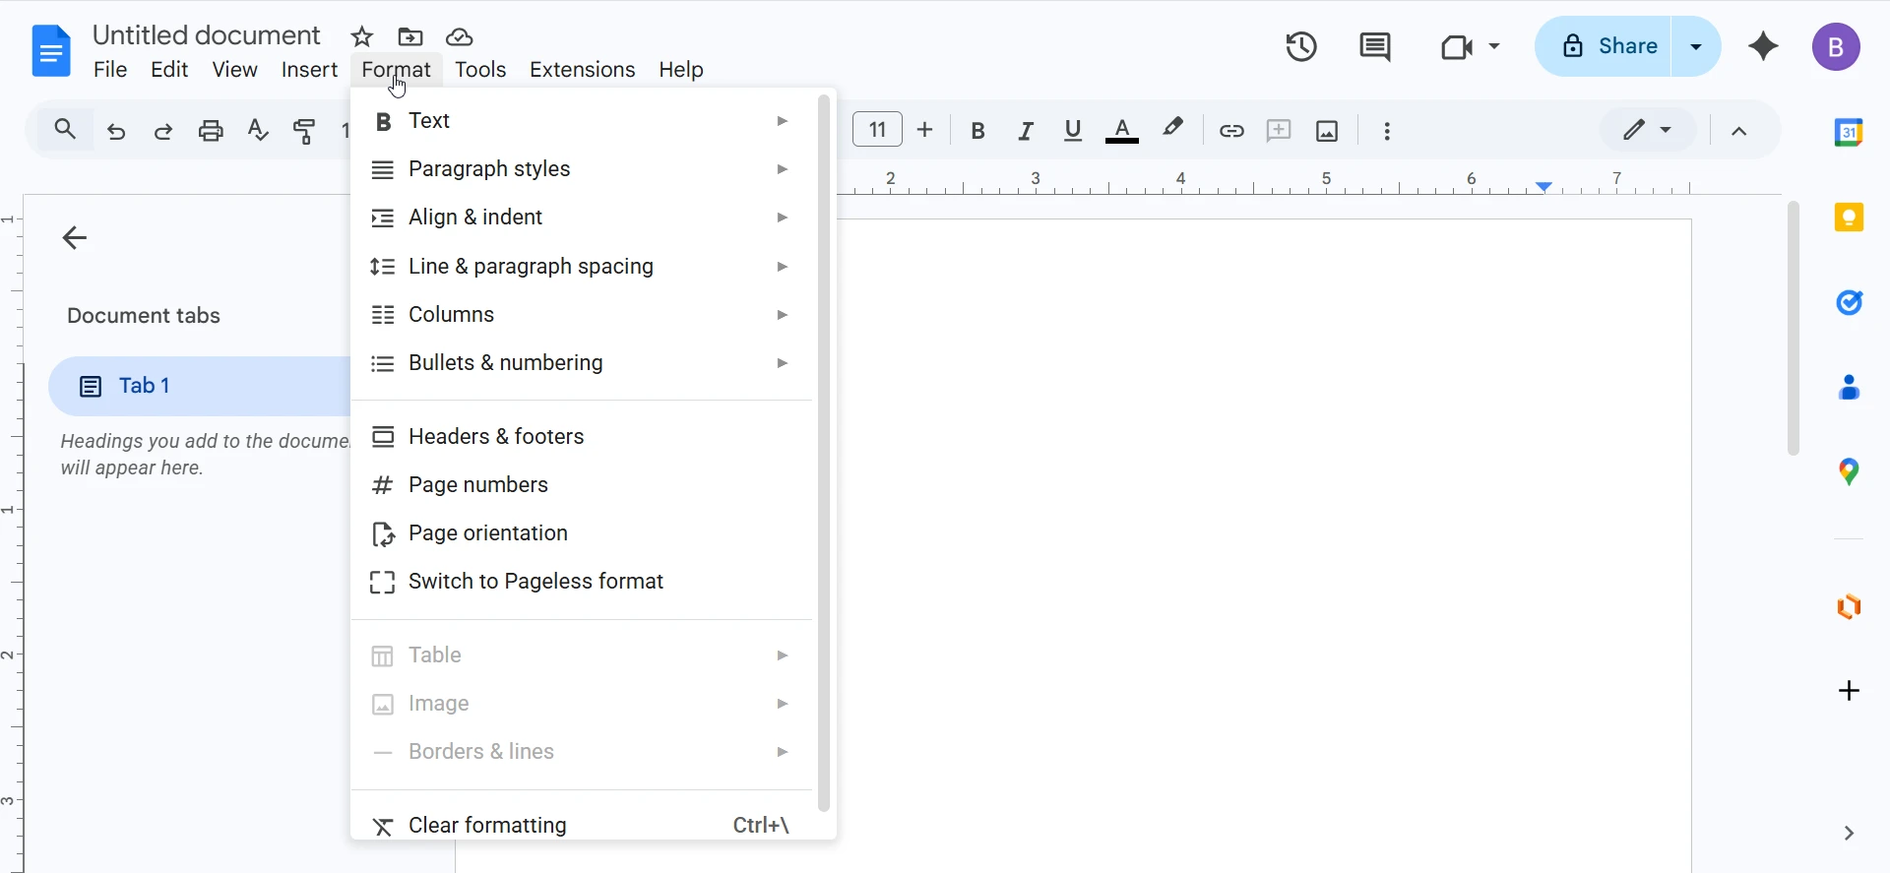Viewport: 1890px width, 873px height.
Task: Click the back arrow in tabs panel
Action: click(x=75, y=238)
